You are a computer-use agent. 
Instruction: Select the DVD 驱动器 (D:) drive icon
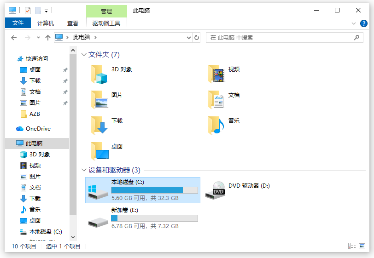[x=215, y=190]
